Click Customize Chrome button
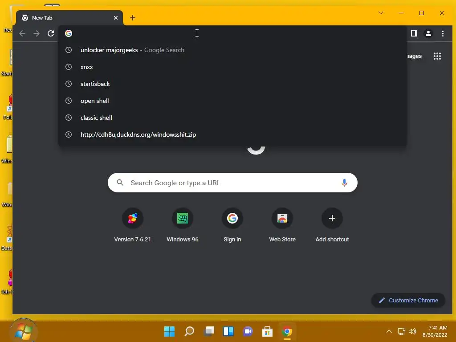This screenshot has height=342, width=456. coord(408,300)
